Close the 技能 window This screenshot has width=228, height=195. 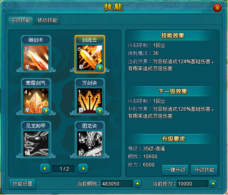coord(217,8)
